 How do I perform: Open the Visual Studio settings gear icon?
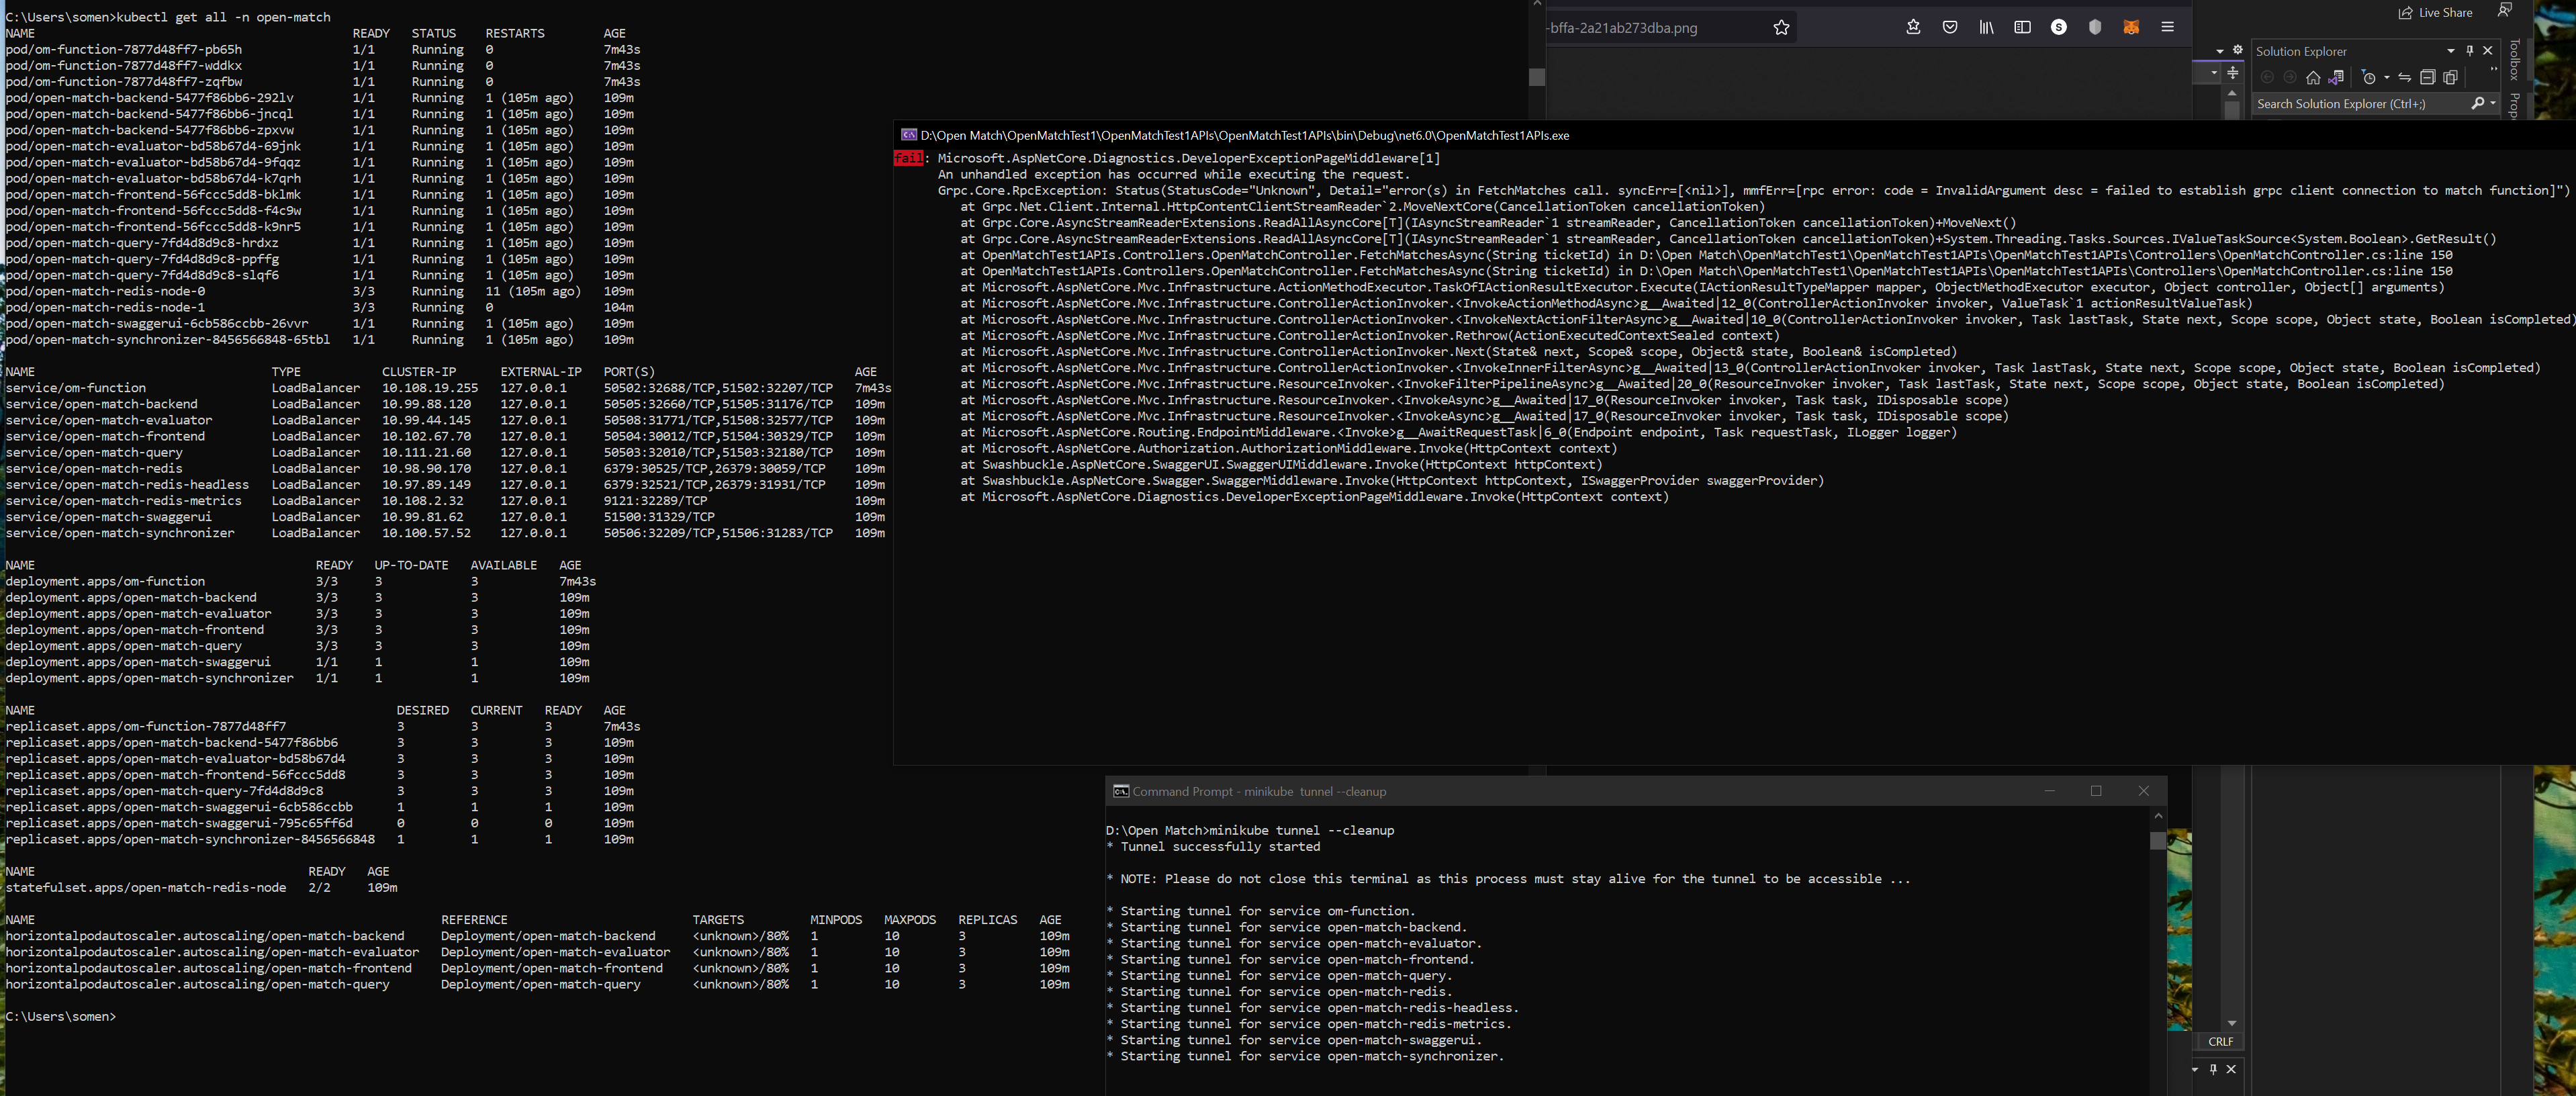2237,50
